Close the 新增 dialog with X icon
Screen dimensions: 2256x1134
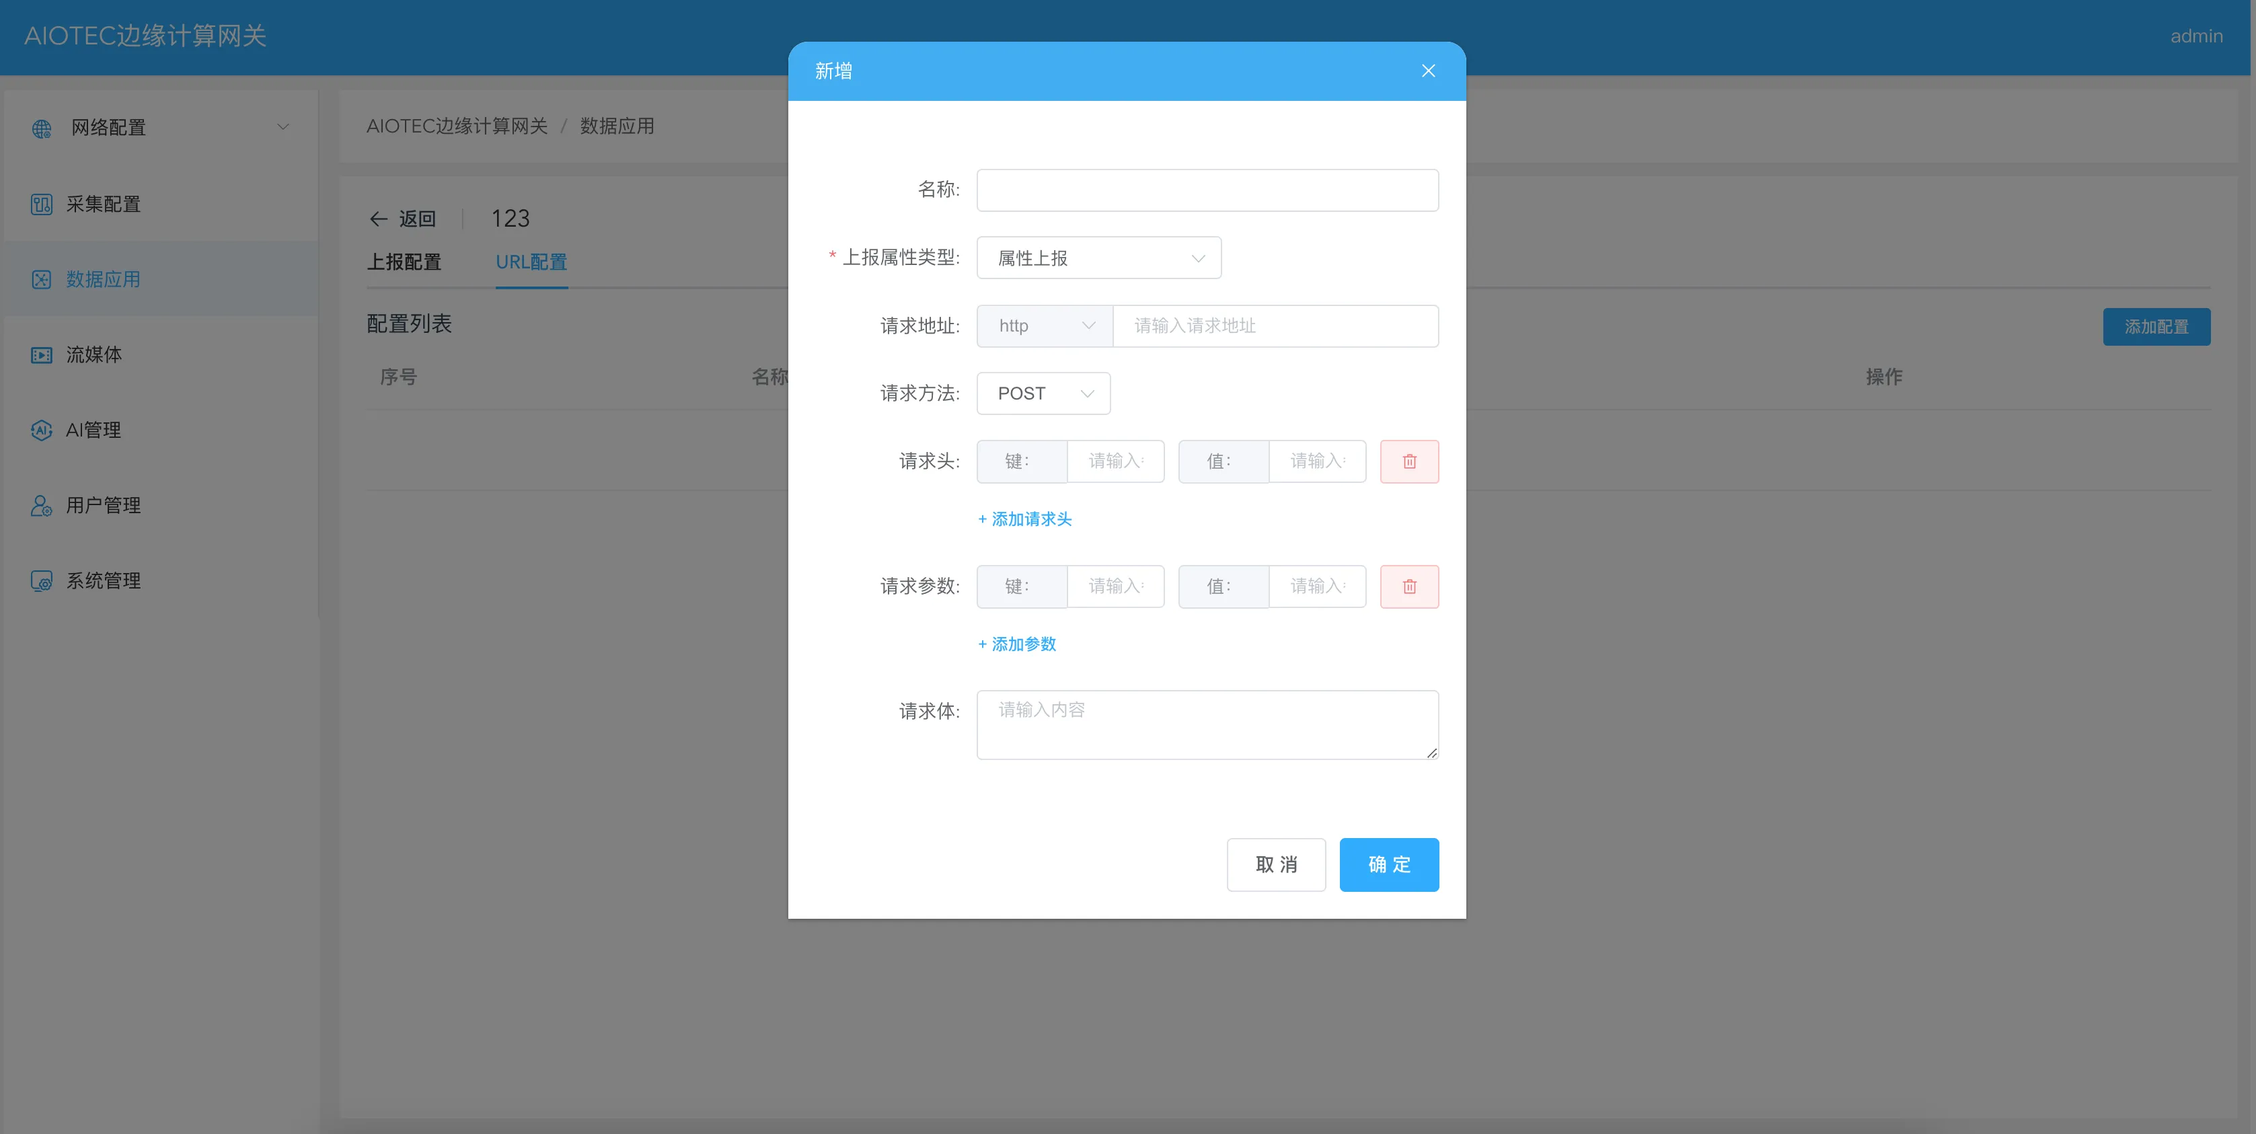coord(1427,71)
